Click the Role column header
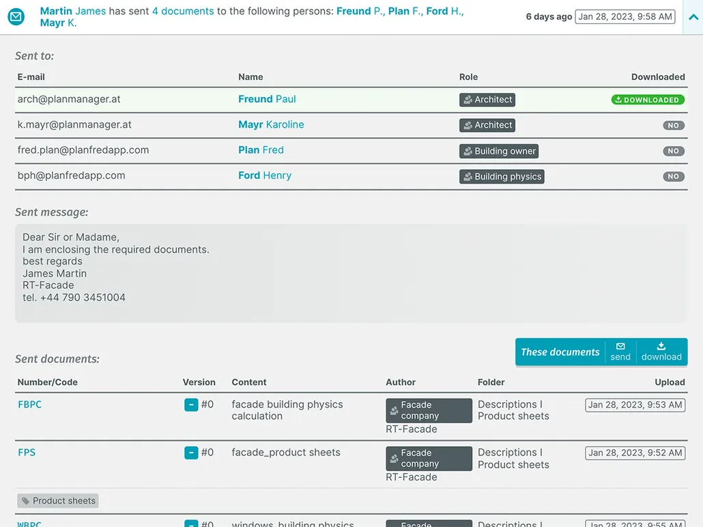703x527 pixels. point(468,76)
